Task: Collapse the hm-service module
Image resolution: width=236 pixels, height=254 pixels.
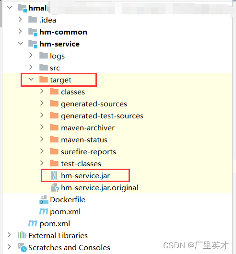Action: [21, 44]
